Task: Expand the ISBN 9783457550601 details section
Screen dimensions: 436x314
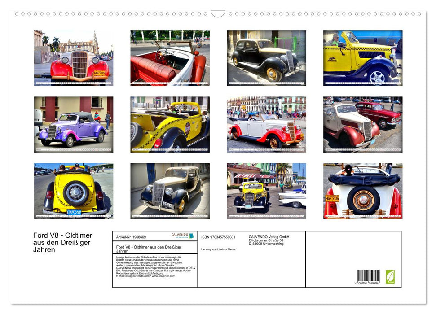Action: coord(217,237)
